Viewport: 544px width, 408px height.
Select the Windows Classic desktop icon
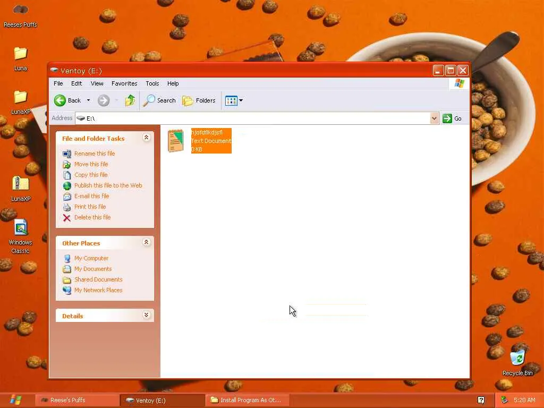(21, 237)
